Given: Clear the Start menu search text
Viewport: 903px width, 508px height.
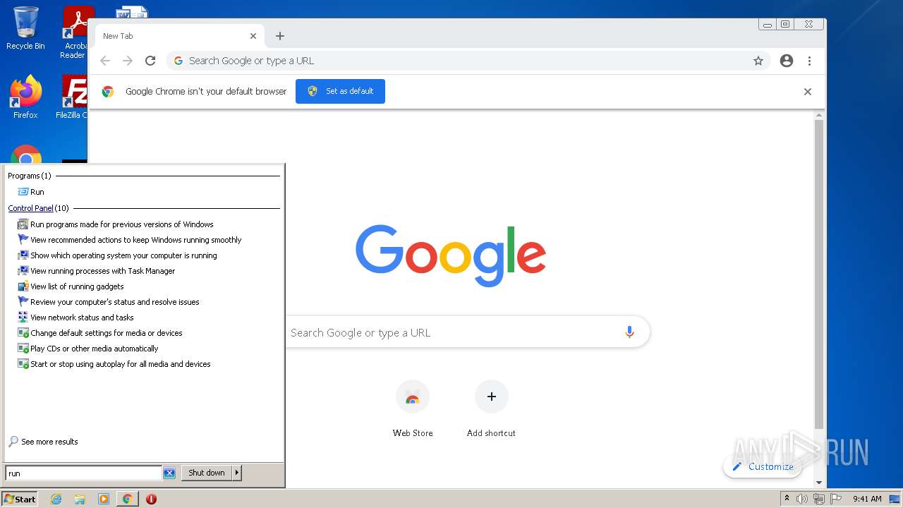Looking at the screenshot, I should [x=169, y=473].
